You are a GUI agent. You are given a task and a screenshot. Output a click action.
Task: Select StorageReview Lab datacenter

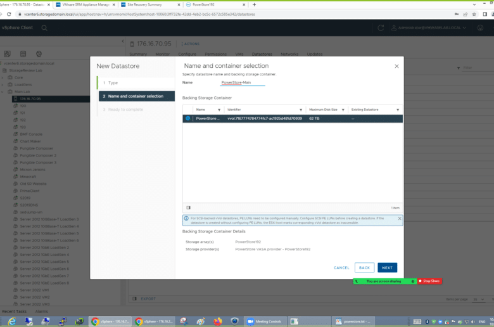point(25,70)
